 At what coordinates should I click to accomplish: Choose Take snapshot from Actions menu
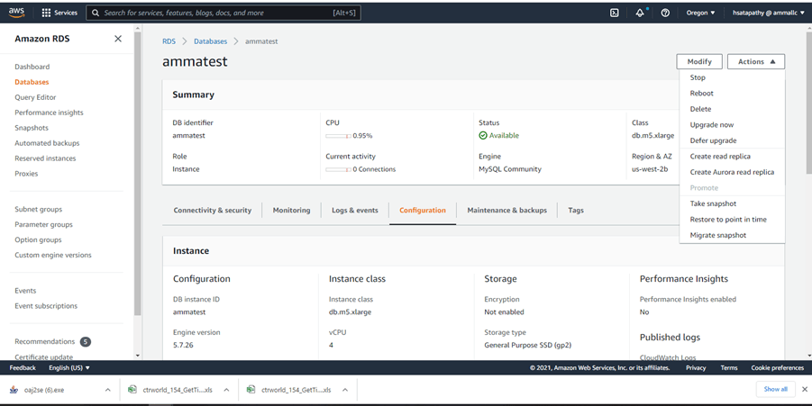pos(713,203)
